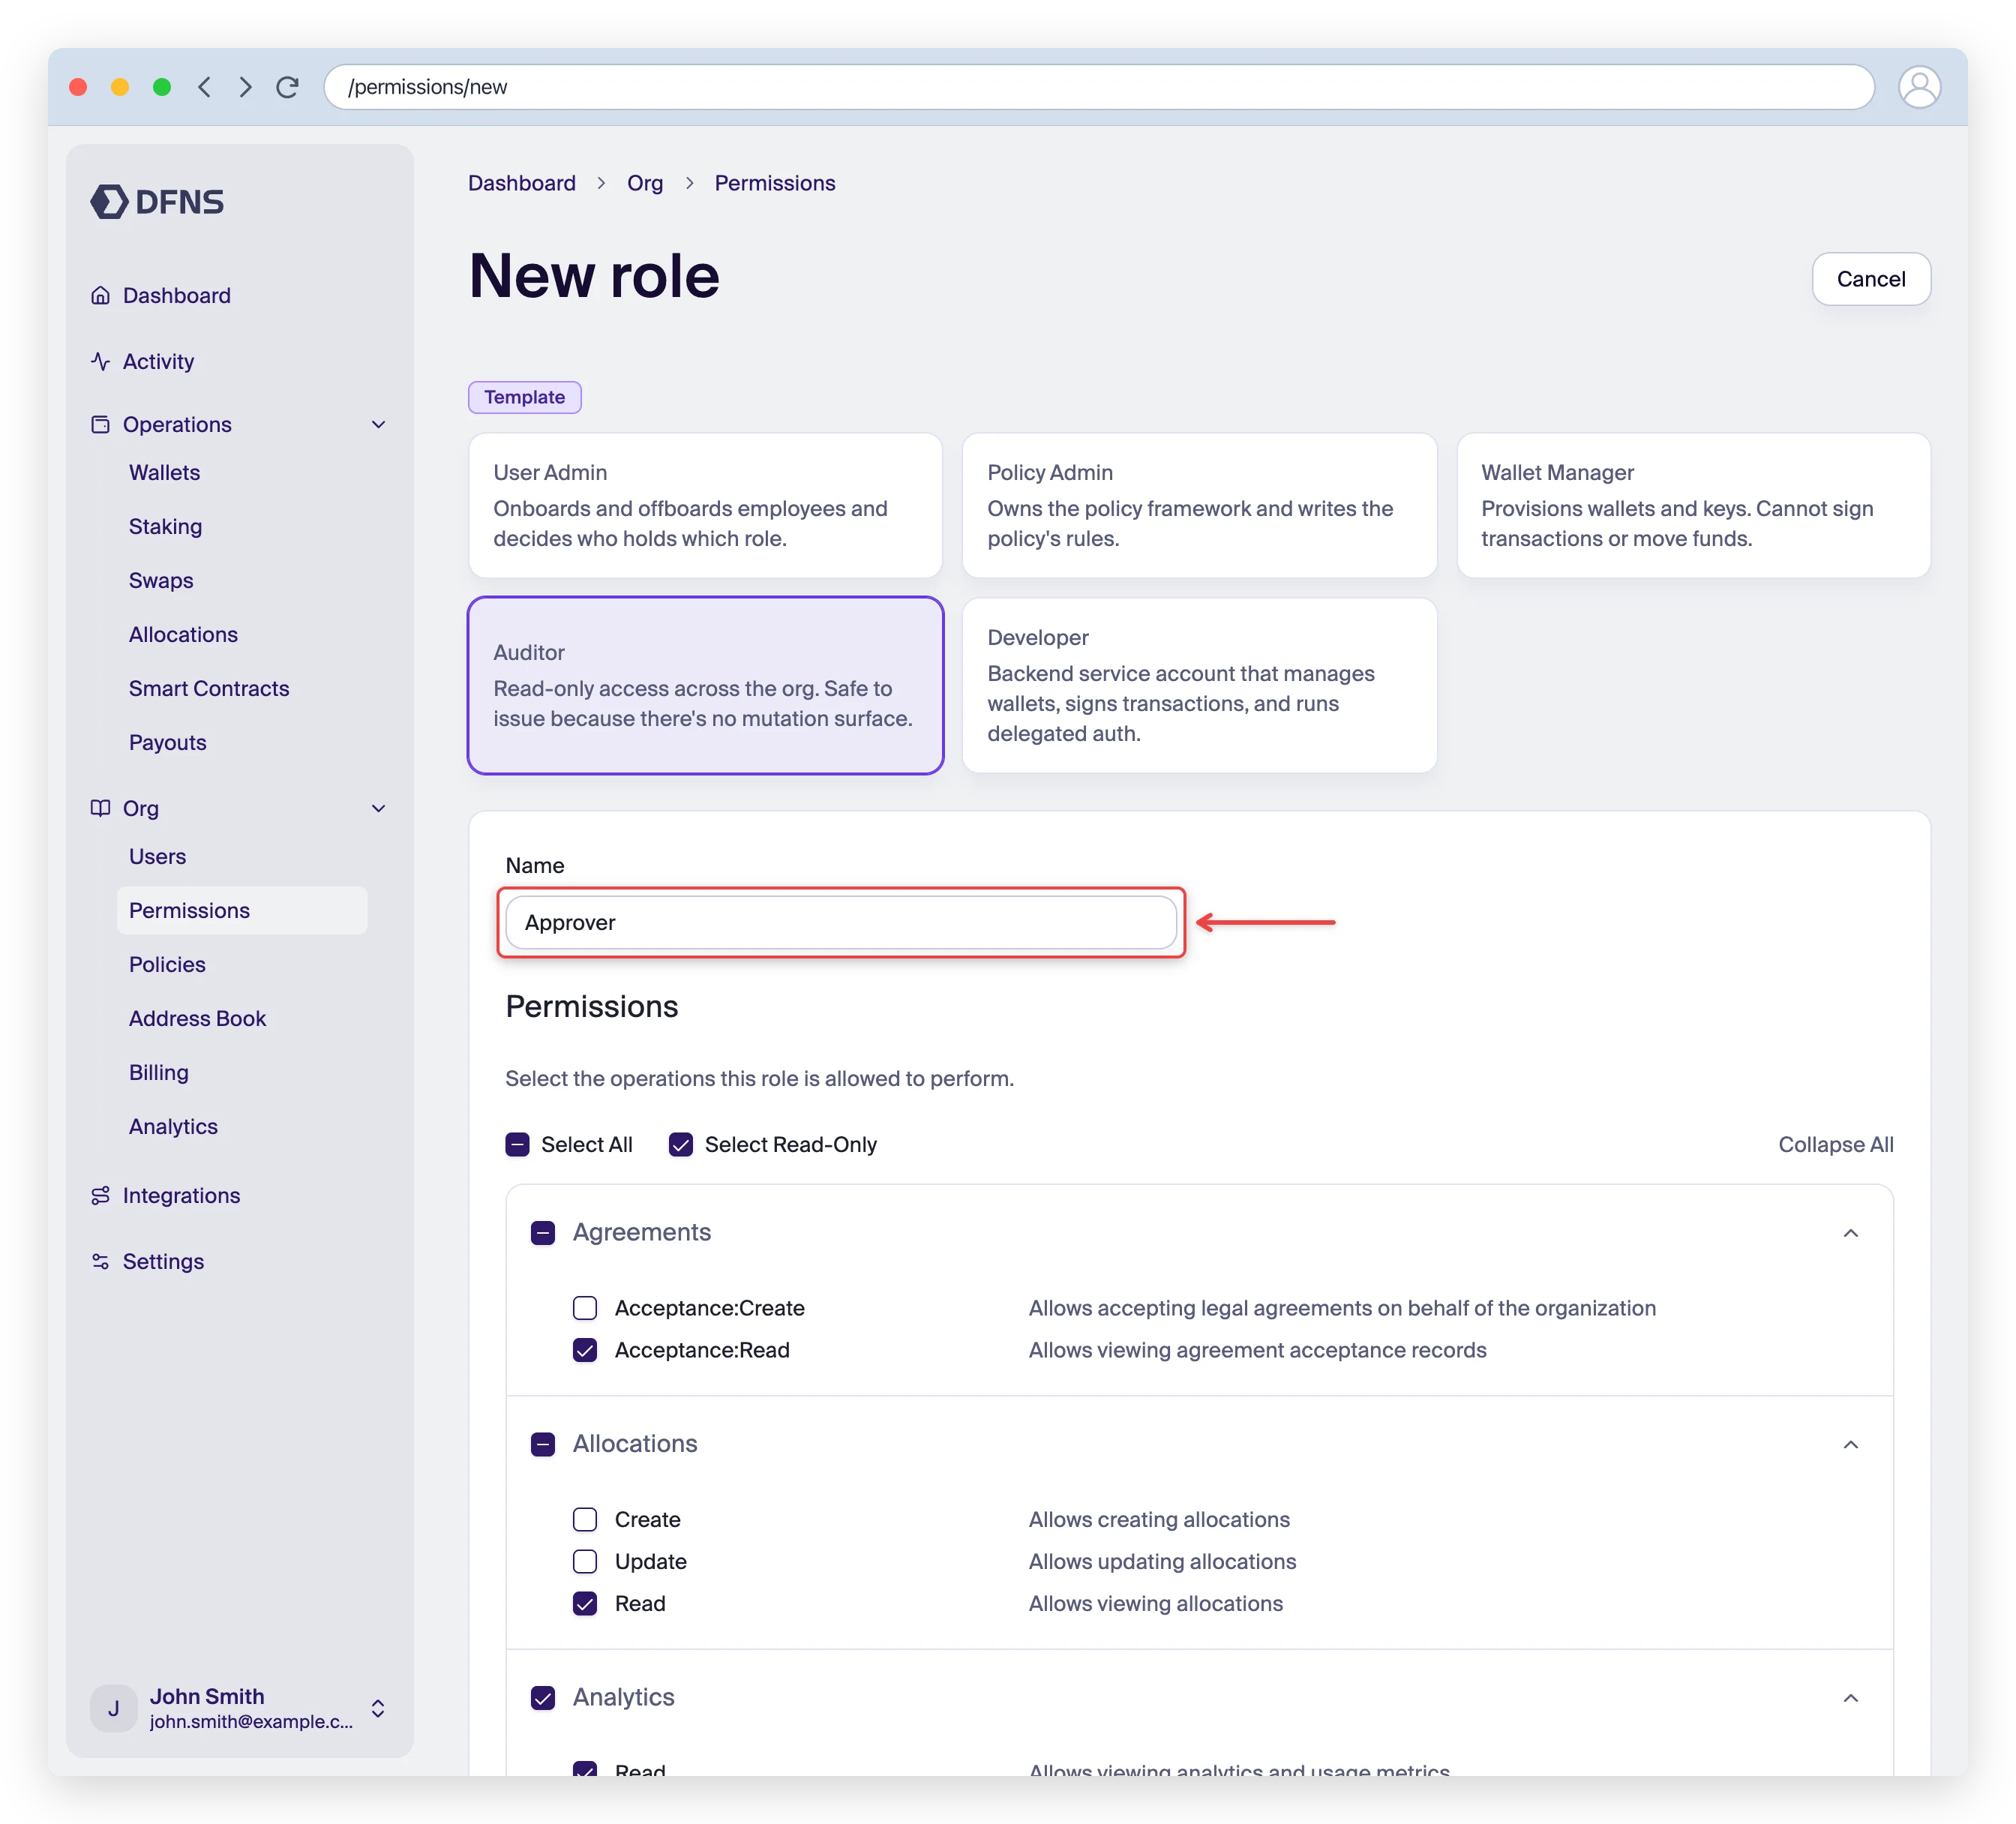Viewport: 2016px width, 1824px height.
Task: Focus the Name field containing Approver
Action: point(841,922)
